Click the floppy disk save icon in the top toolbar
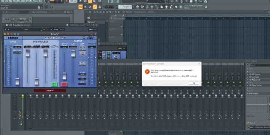This screenshot has height=135, width=270. 191,1
